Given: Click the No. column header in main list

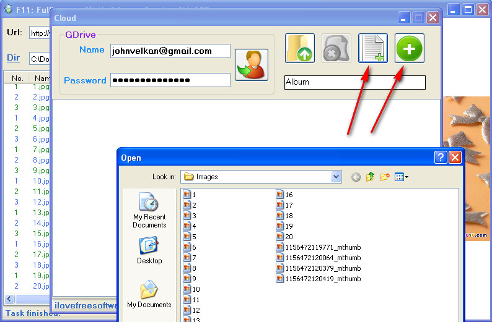Looking at the screenshot, I should click(x=17, y=78).
